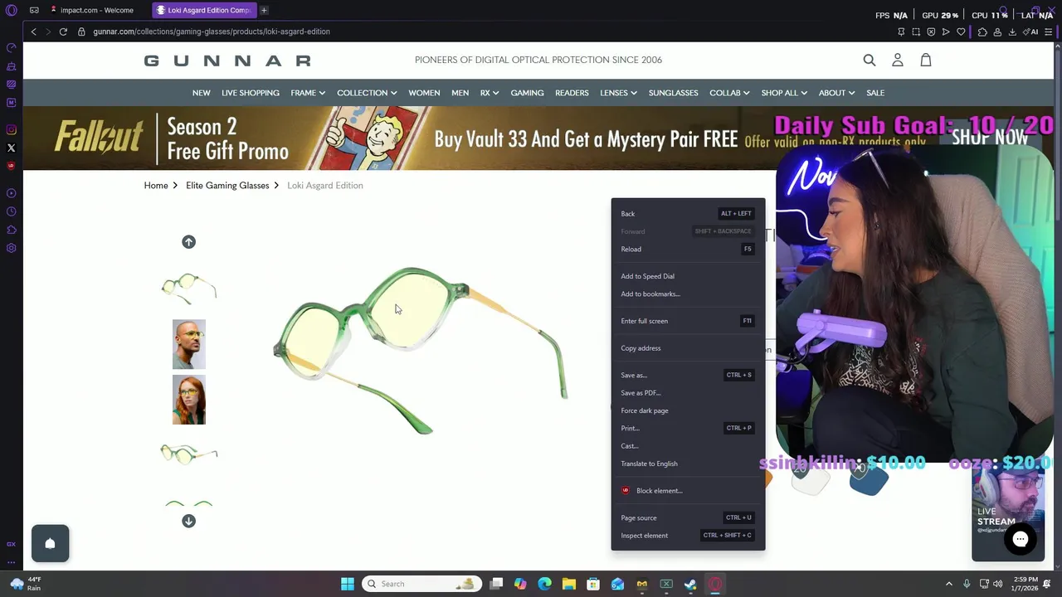Viewport: 1062px width, 597px height.
Task: Select the first angled glasses thumbnail
Action: point(188,289)
